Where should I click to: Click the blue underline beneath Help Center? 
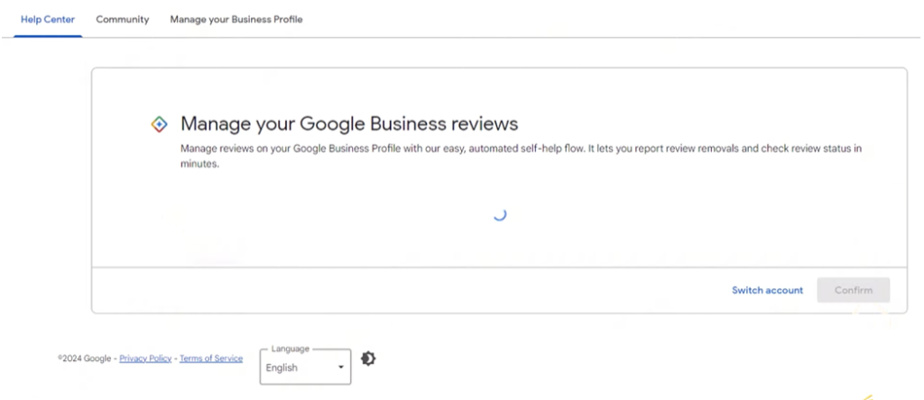(x=48, y=36)
